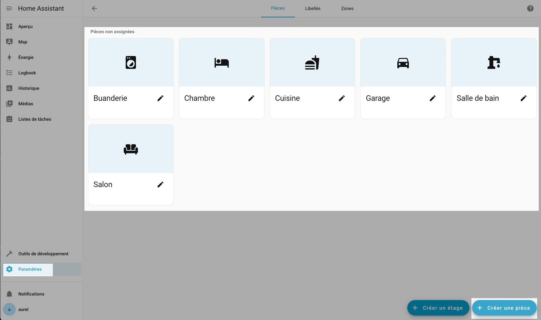The height and width of the screenshot is (320, 541).
Task: Open the Médias sidebar entry
Action: coord(42,104)
